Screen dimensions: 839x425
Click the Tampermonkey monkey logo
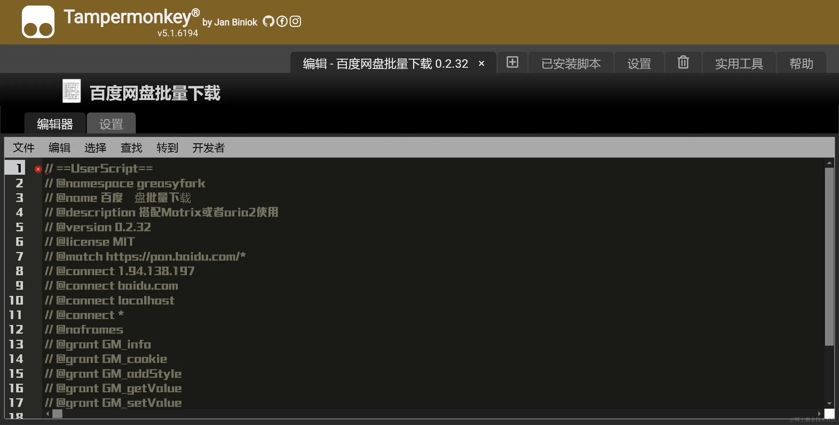[x=38, y=22]
